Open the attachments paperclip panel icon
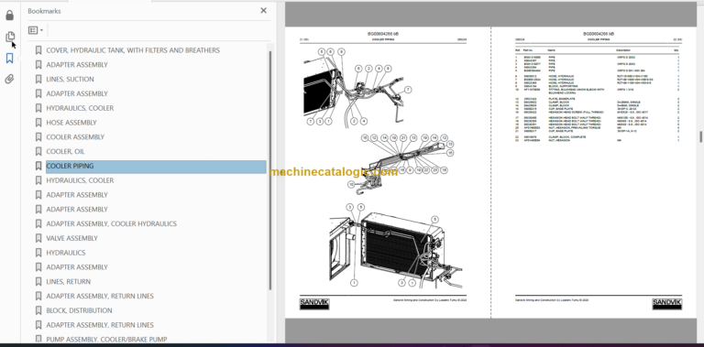This screenshot has height=347, width=704. coord(9,80)
